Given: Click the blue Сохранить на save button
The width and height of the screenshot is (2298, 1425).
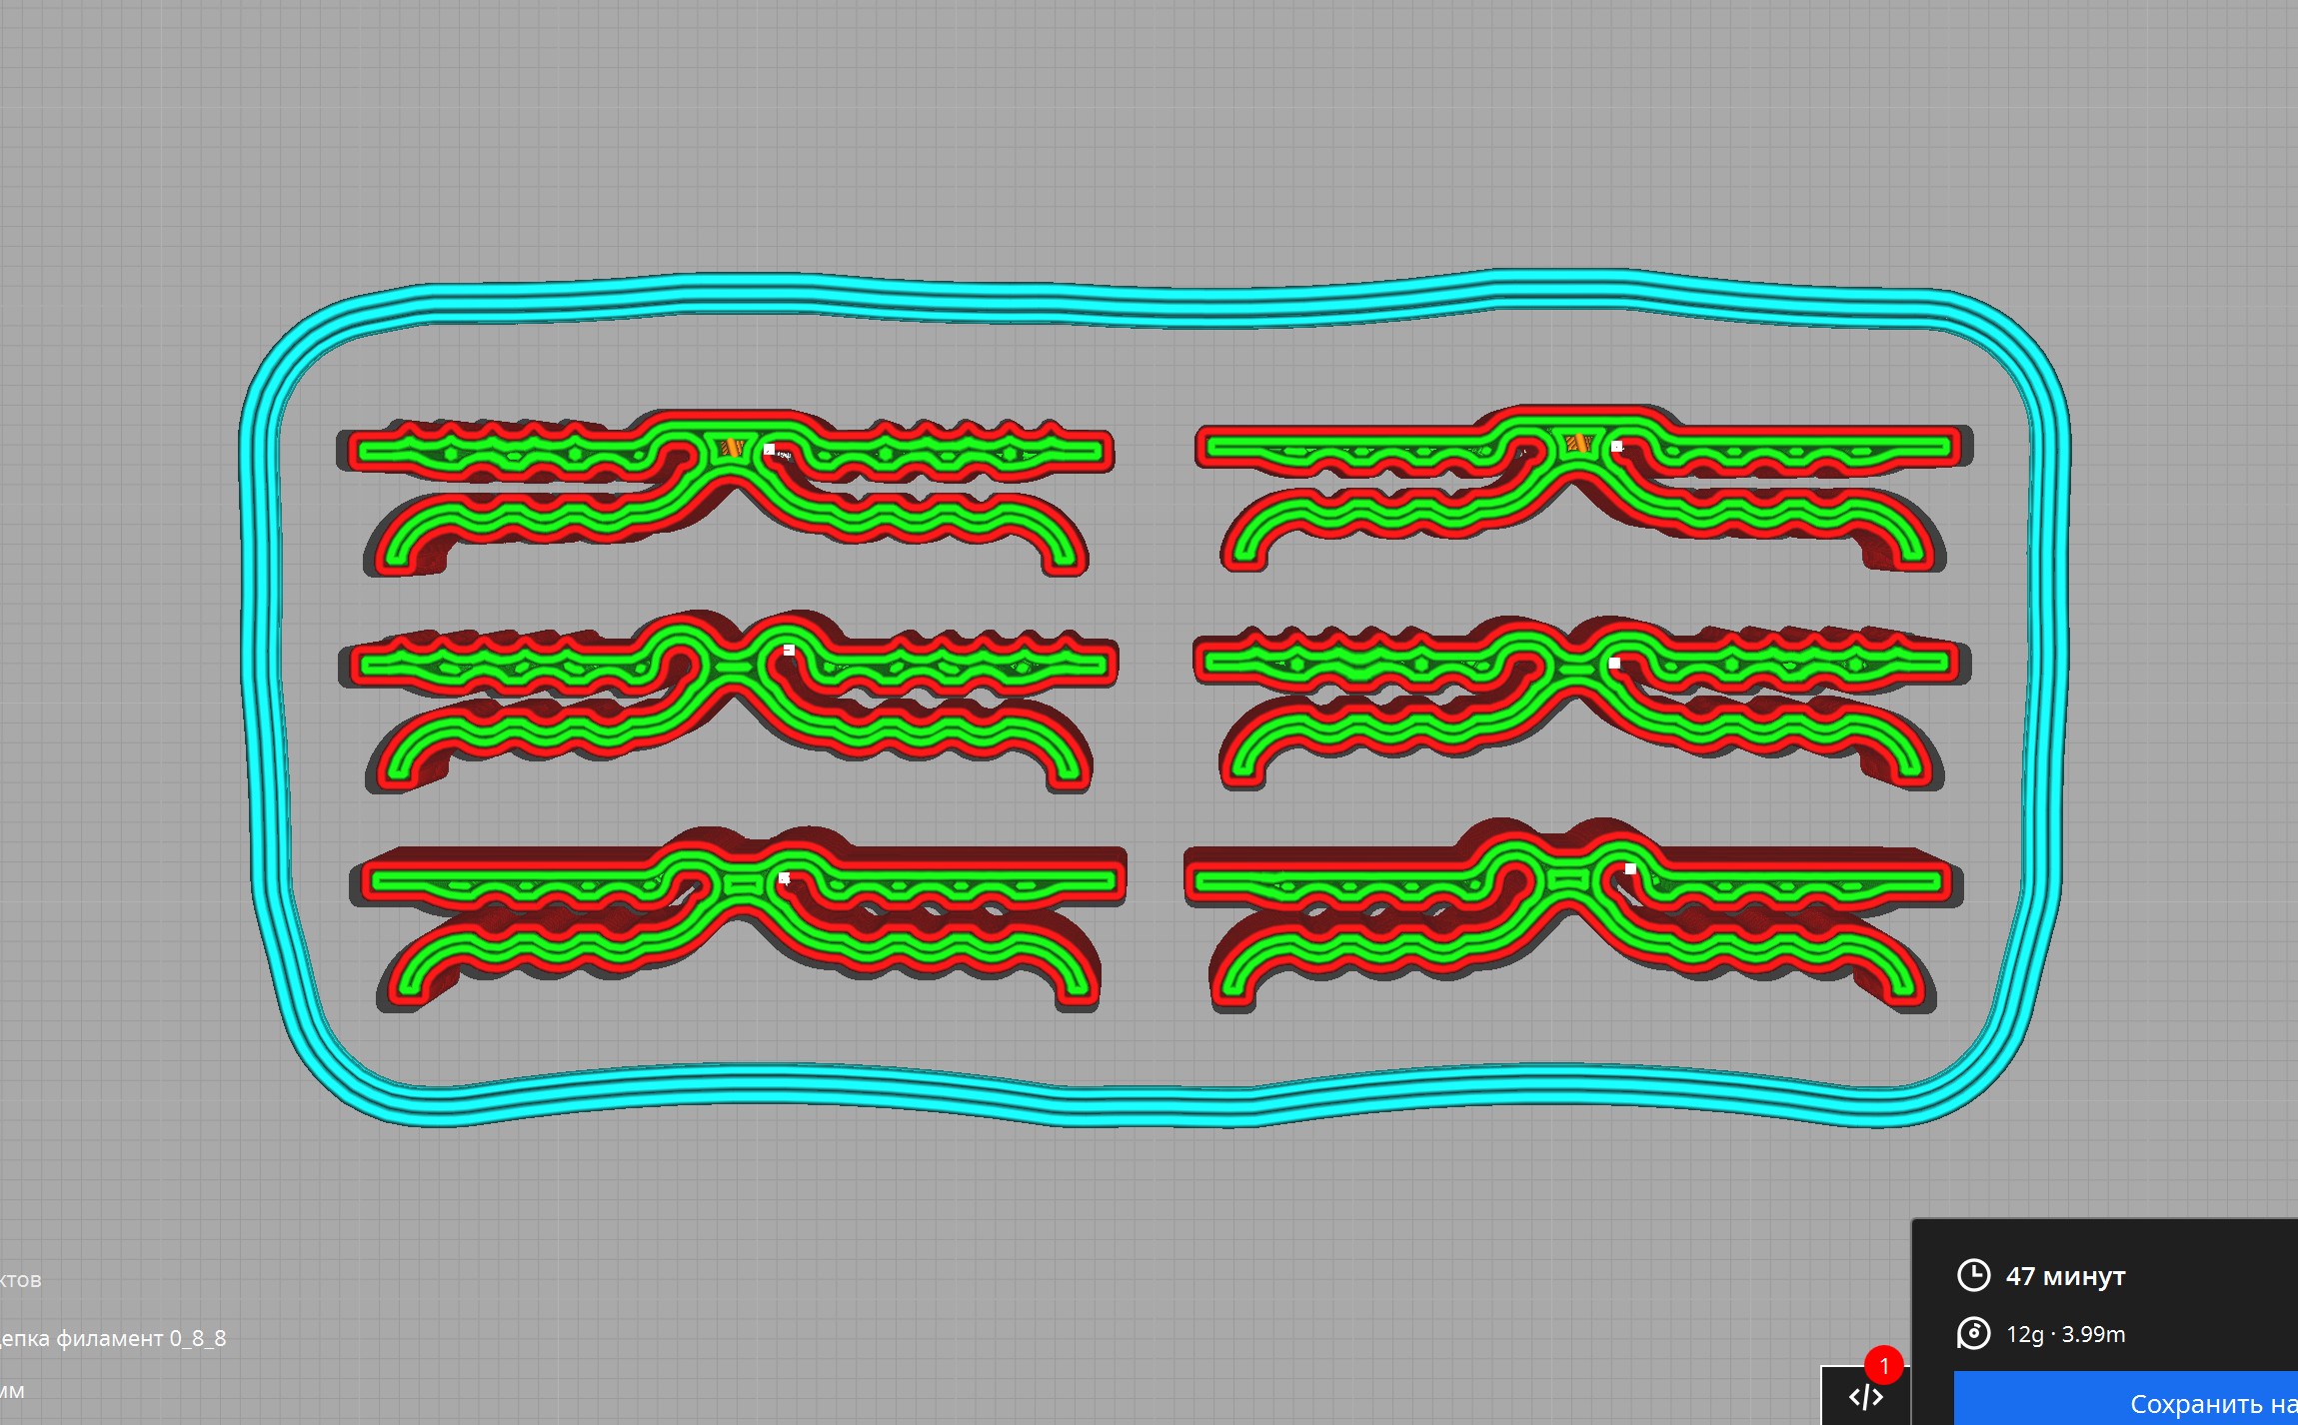Looking at the screenshot, I should pos(2126,1398).
